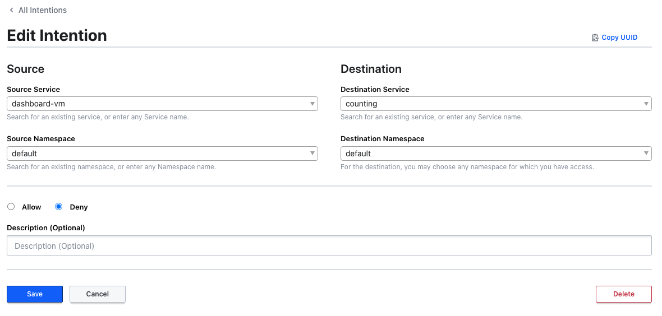Click the Deny label text
662x316 pixels.
[79, 207]
